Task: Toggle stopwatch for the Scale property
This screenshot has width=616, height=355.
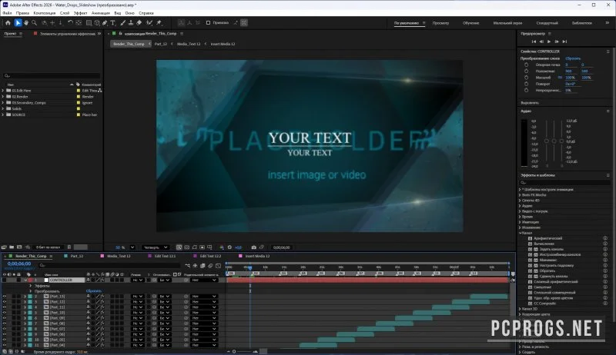Action: tap(527, 77)
